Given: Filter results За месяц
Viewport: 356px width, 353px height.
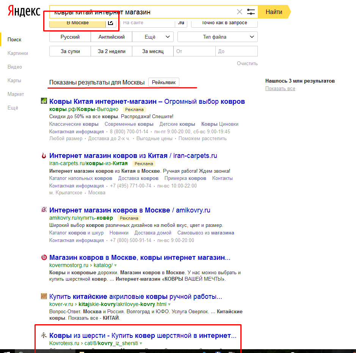Looking at the screenshot, I should [153, 51].
